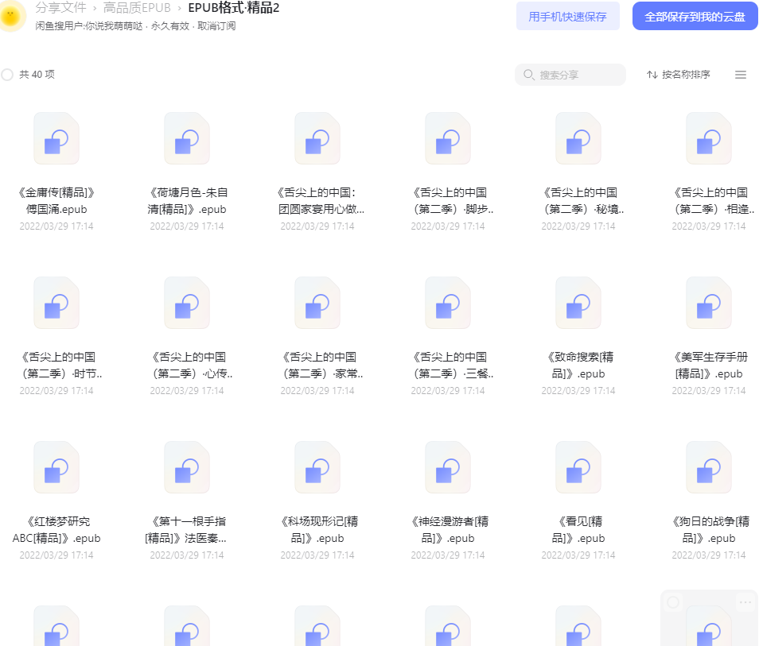Open the 《红楼梦研究ABC[精品]》.epub file icon
Screen dimensions: 759x646
[56, 467]
